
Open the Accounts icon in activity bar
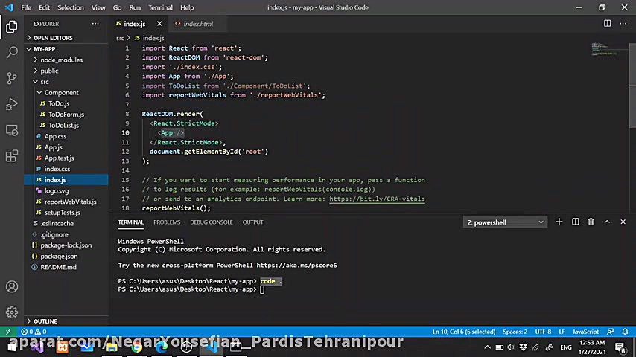tap(12, 287)
